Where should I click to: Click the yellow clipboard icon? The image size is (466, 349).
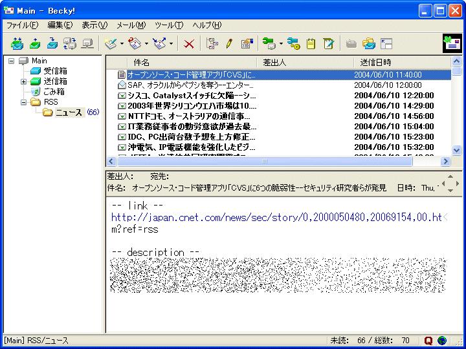311,44
